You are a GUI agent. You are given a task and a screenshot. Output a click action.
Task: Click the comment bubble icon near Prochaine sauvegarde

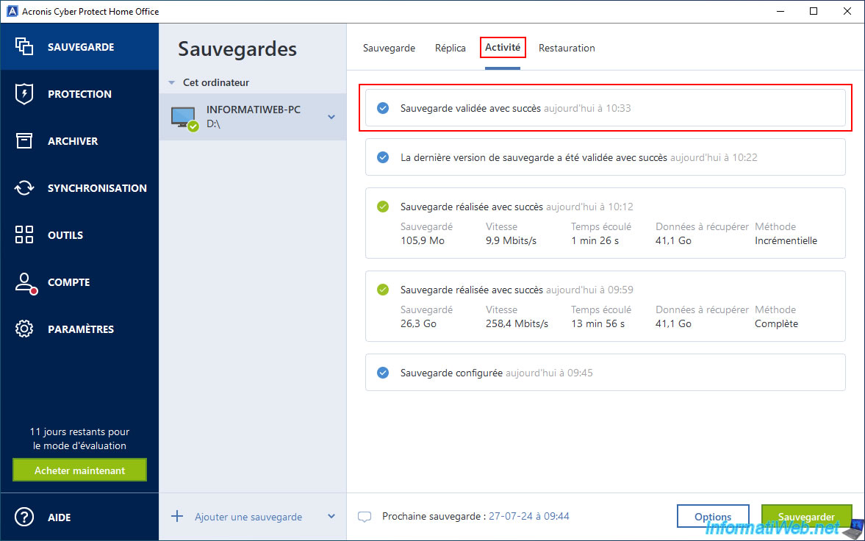(365, 517)
